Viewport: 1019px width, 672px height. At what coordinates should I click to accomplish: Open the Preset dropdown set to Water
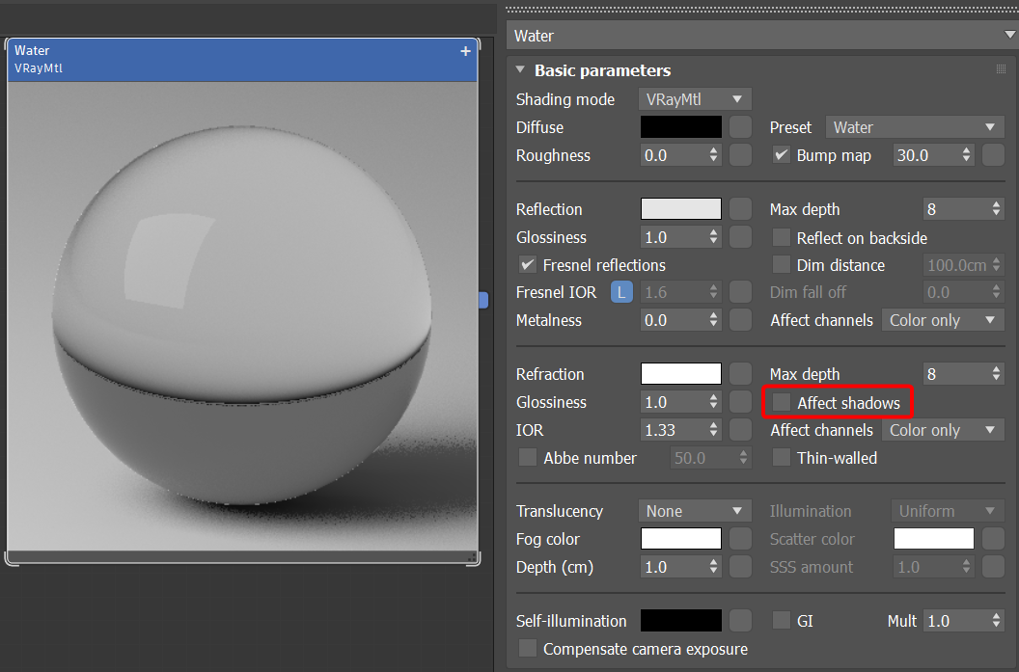click(x=914, y=127)
